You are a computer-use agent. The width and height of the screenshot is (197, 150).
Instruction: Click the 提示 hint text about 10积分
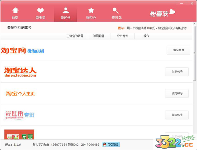[x=153, y=28]
